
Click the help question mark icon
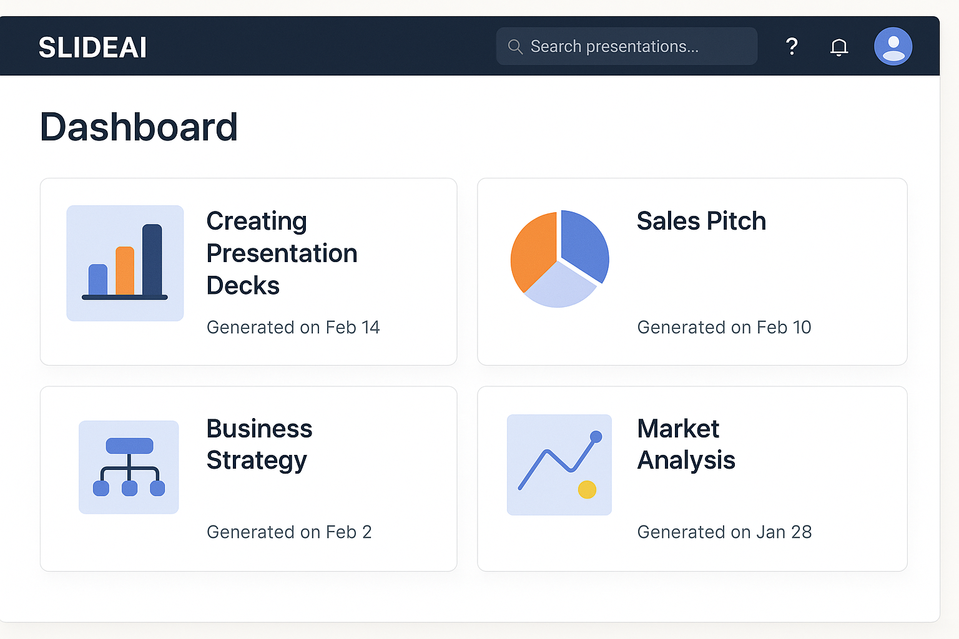[x=792, y=47]
